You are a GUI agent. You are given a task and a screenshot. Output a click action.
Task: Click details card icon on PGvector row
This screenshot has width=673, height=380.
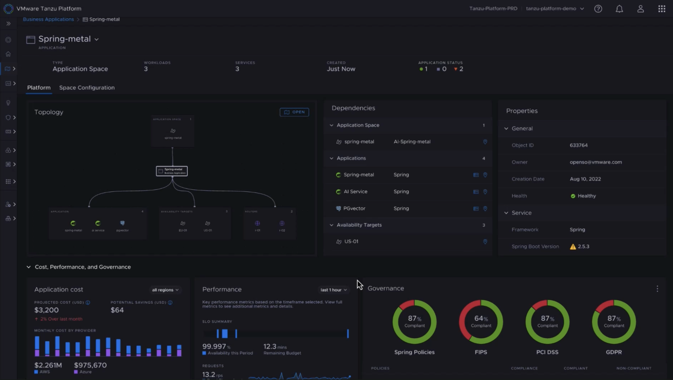pyautogui.click(x=476, y=208)
